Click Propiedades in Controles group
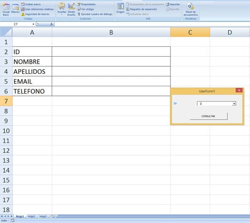Viewport: 250px width, 223px height. pos(88,4)
